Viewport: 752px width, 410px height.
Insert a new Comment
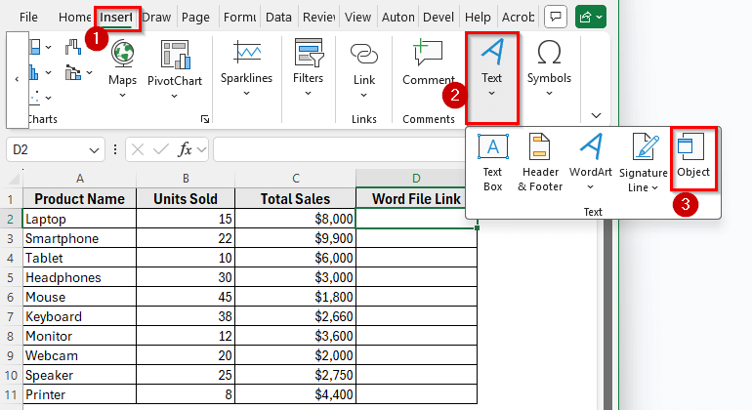coord(429,62)
